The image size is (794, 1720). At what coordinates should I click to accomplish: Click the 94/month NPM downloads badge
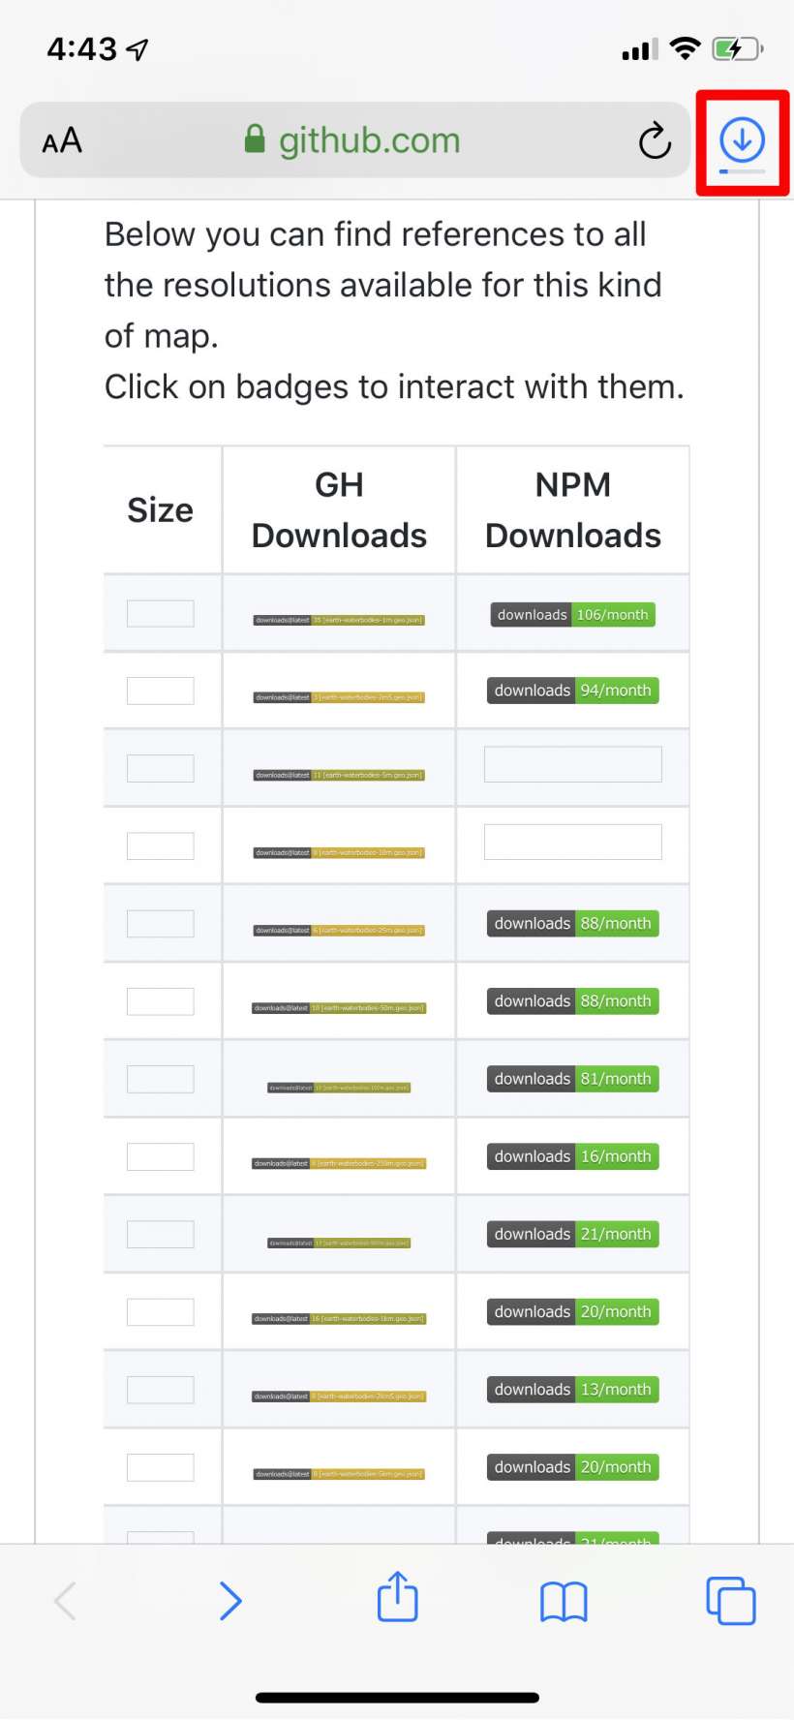pyautogui.click(x=572, y=691)
